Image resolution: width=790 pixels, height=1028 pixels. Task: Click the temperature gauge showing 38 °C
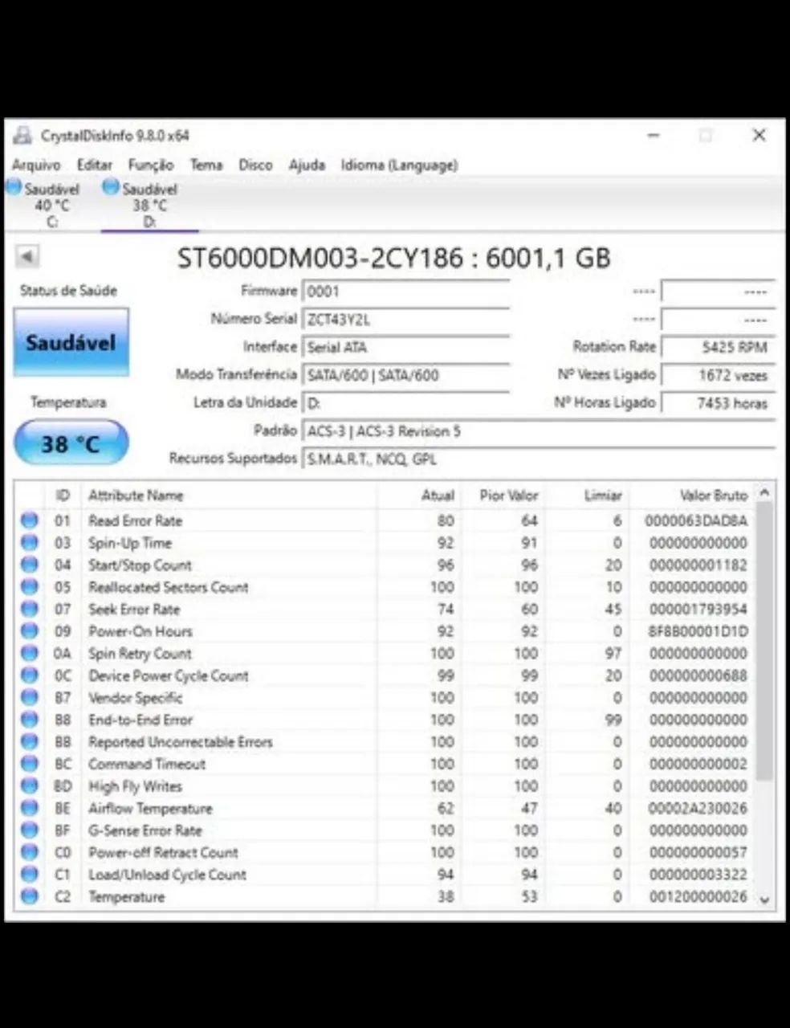pos(71,443)
